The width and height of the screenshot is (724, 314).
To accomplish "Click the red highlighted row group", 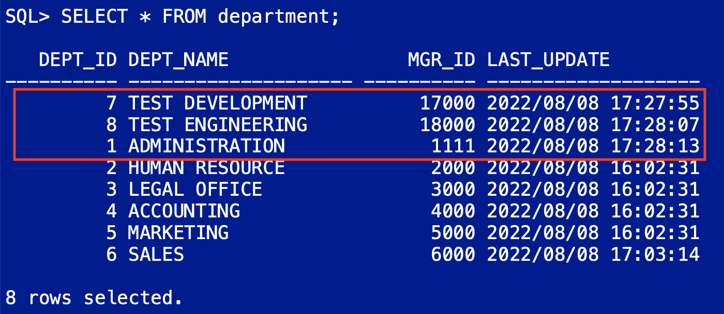I will pos(357,124).
